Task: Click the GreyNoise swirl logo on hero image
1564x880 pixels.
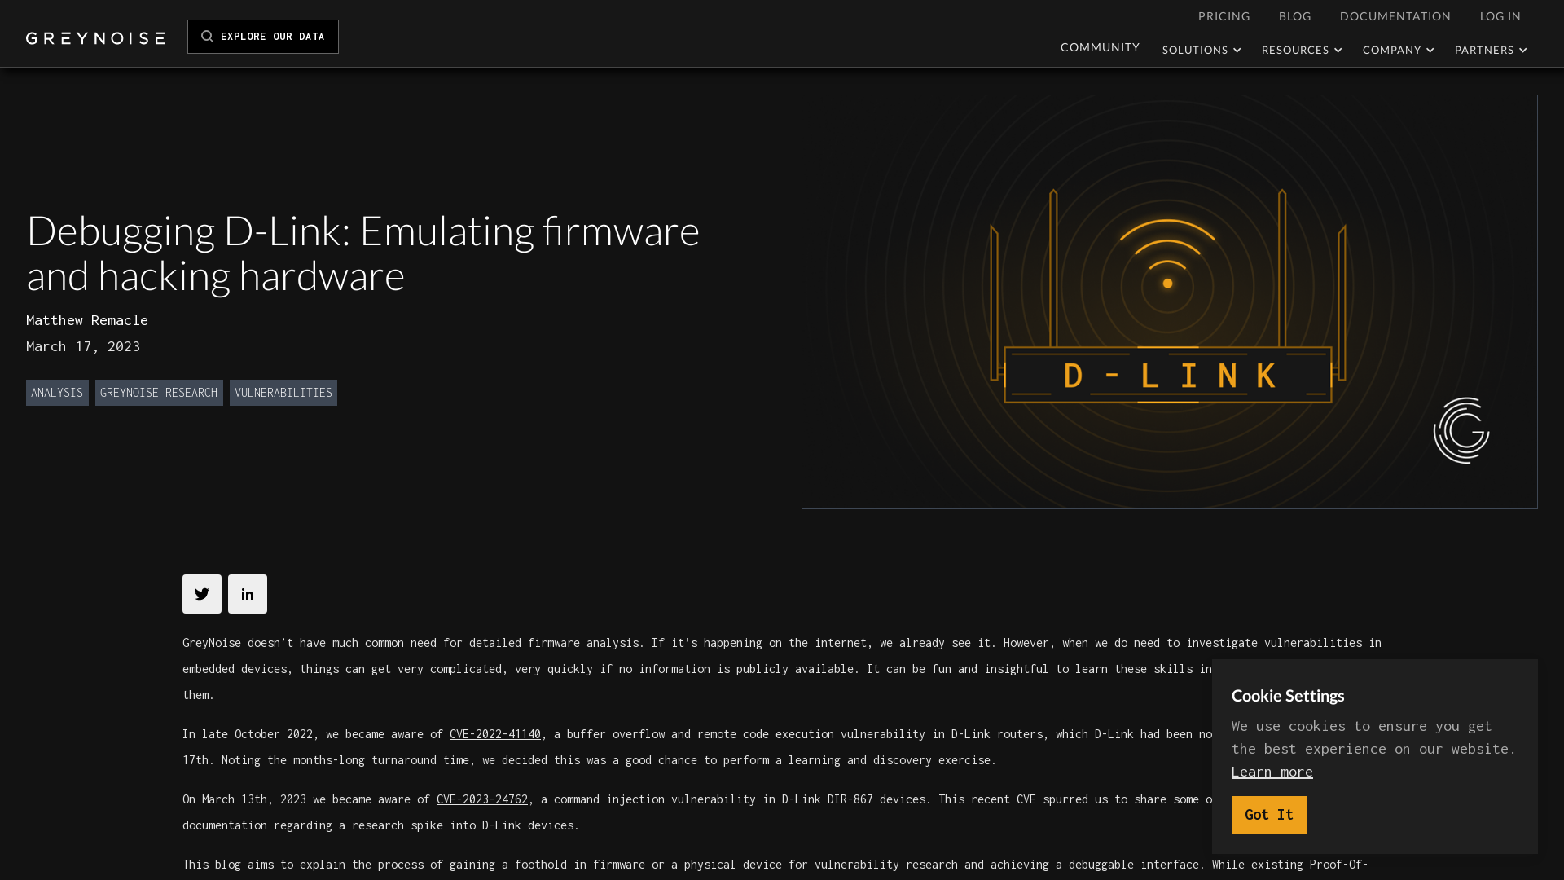Action: (1461, 430)
